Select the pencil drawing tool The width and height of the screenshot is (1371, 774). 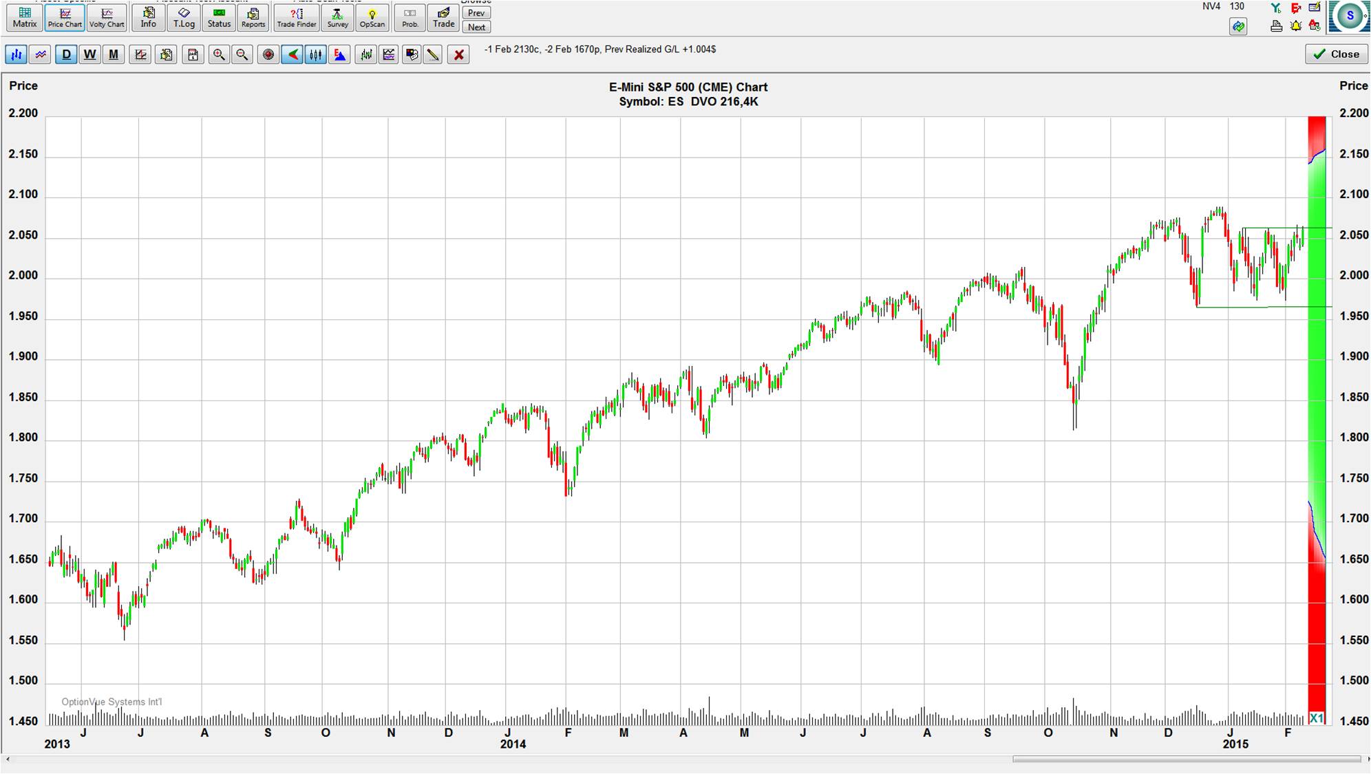(x=433, y=55)
